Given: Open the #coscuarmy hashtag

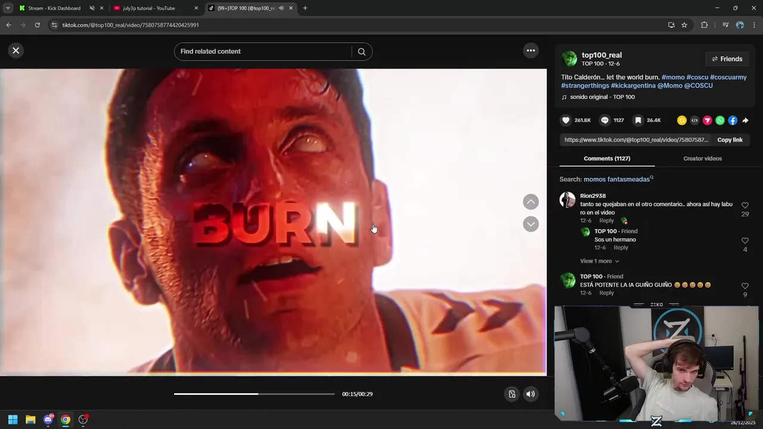Looking at the screenshot, I should pyautogui.click(x=728, y=77).
